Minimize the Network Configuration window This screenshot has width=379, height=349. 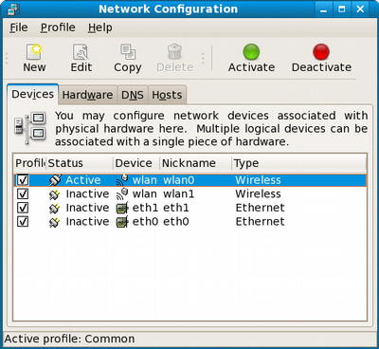click(323, 9)
